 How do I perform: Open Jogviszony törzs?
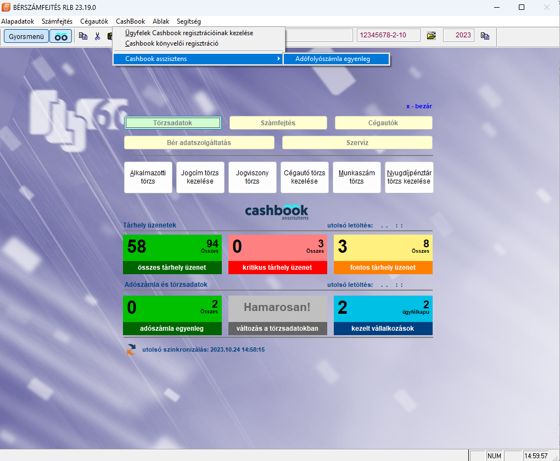(252, 177)
